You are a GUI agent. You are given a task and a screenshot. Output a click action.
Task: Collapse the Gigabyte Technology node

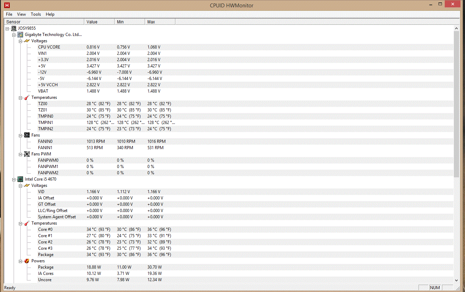(14, 35)
